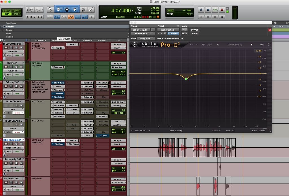Click the A/B switch in Pro-Q 2

203,44
